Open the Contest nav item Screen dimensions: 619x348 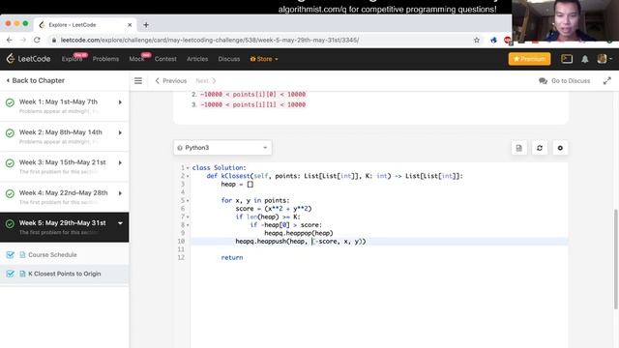(165, 59)
